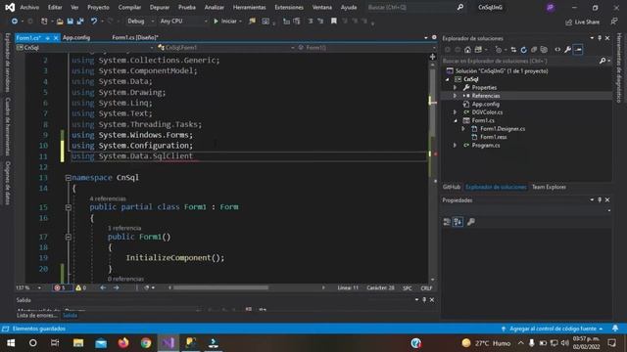Switch to the Form1.cs [Diseño] tab
The height and width of the screenshot is (352, 627).
coord(135,37)
